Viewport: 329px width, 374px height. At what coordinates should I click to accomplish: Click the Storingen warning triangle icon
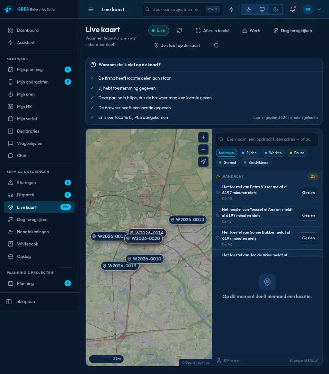11,183
